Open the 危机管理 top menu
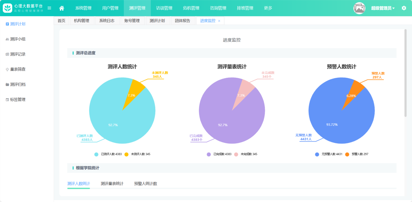 (x=191, y=8)
